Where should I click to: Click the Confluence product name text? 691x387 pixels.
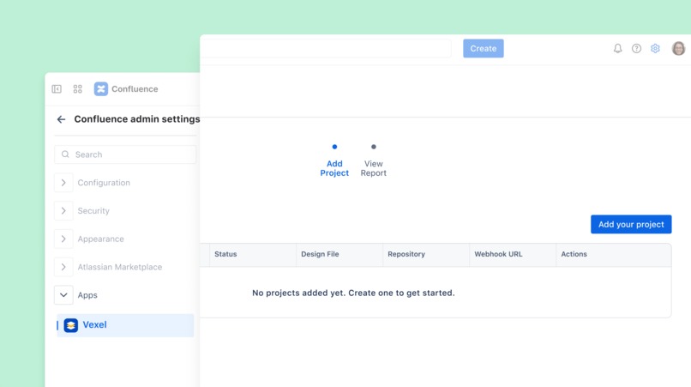(x=135, y=89)
